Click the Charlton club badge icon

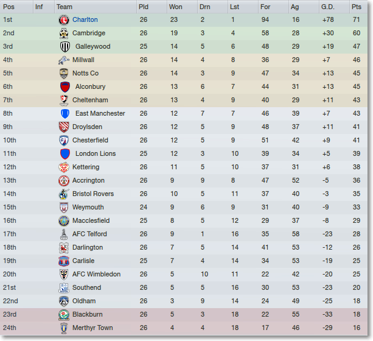tap(64, 19)
